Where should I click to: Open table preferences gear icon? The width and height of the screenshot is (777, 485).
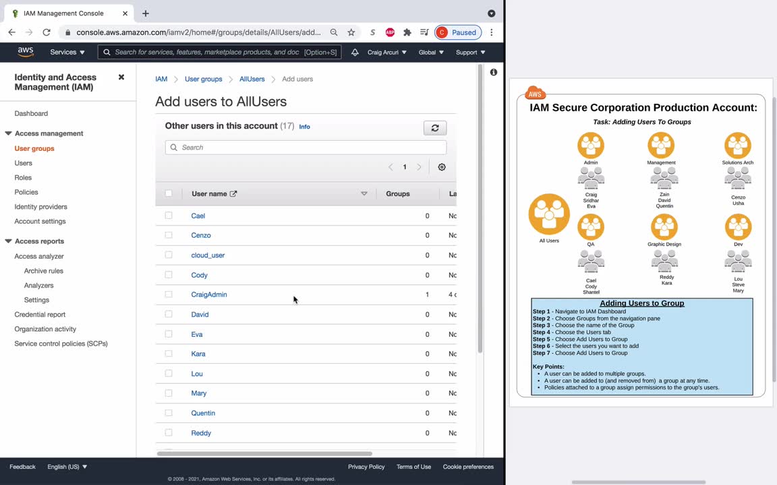point(442,167)
